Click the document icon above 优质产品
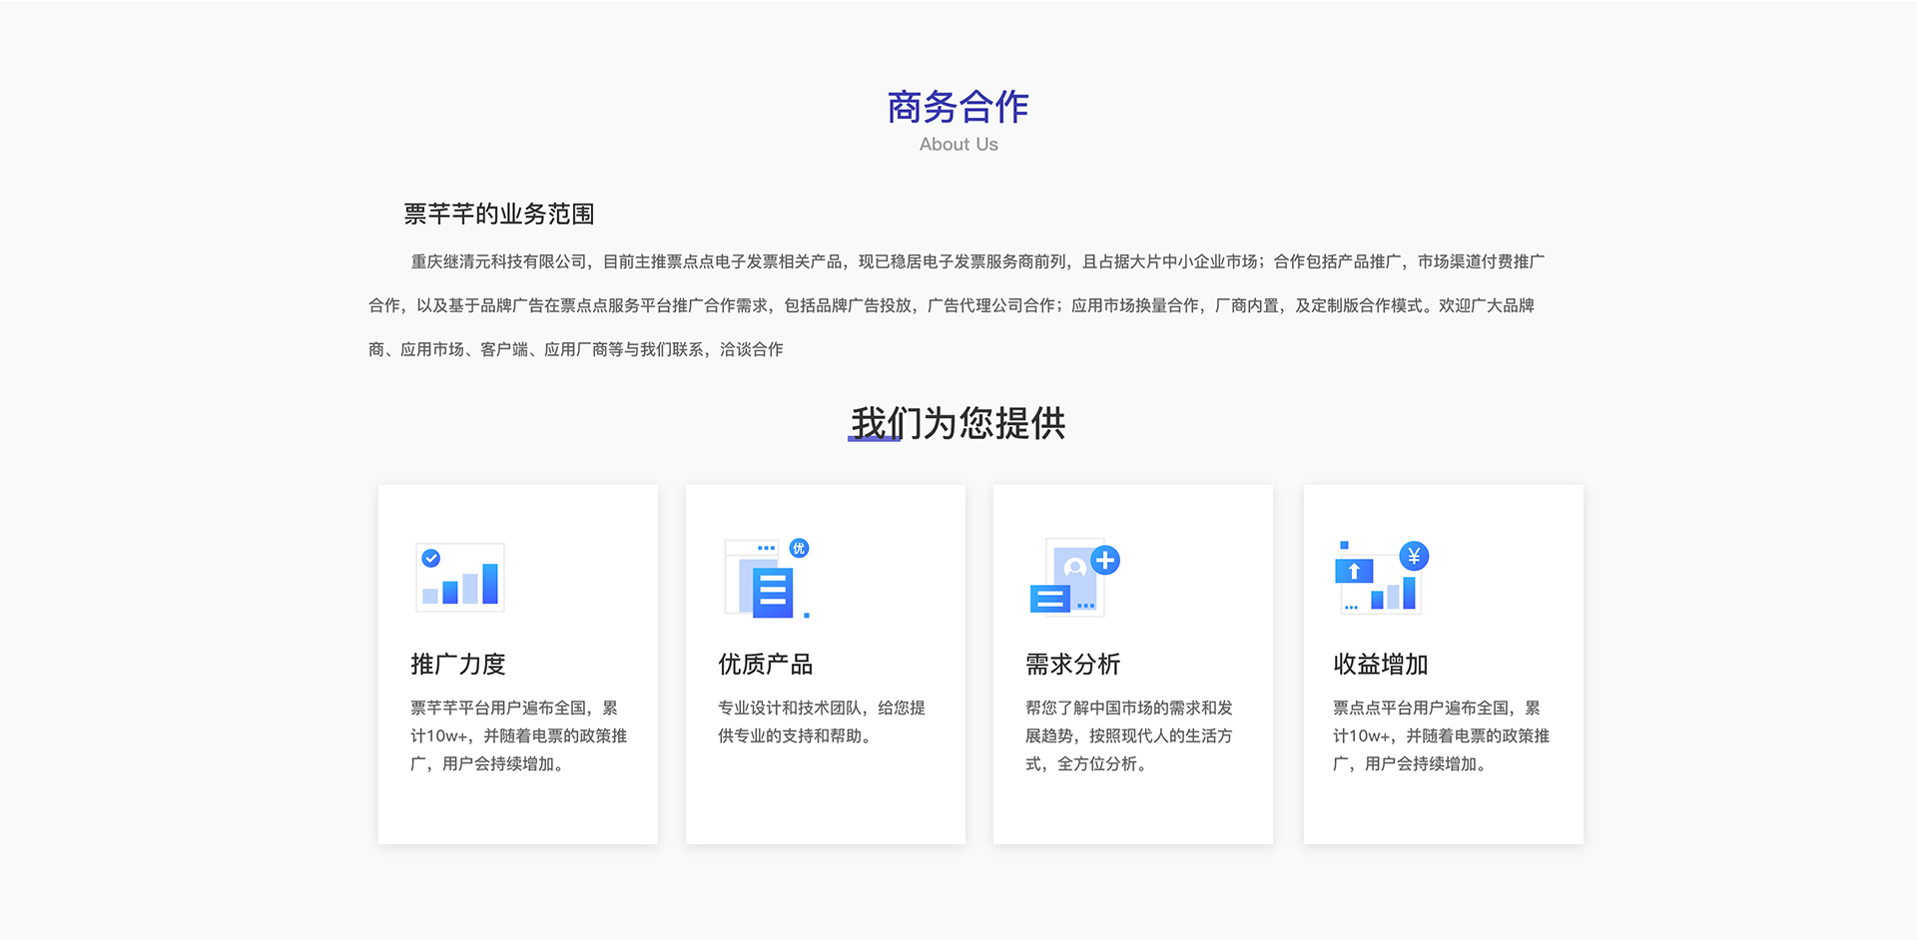Screen dimensions: 1917x940 767,582
